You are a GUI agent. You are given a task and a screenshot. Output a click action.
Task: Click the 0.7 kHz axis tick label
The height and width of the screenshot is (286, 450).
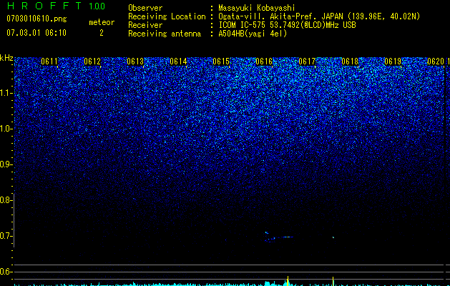pos(6,236)
